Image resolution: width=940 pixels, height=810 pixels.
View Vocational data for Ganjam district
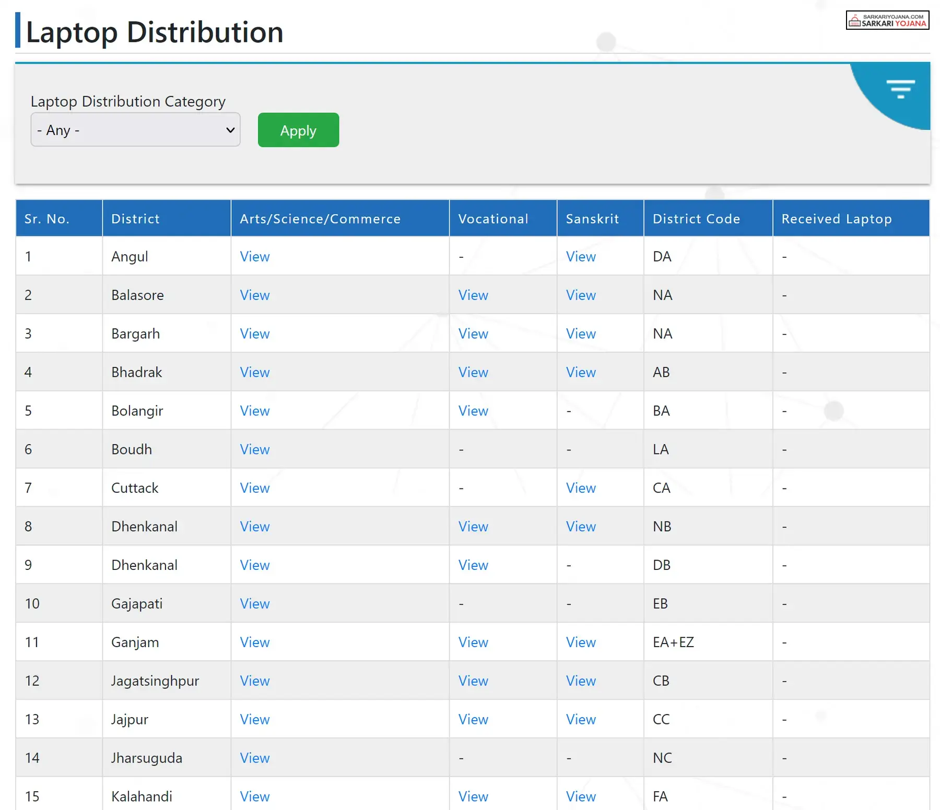pos(473,642)
